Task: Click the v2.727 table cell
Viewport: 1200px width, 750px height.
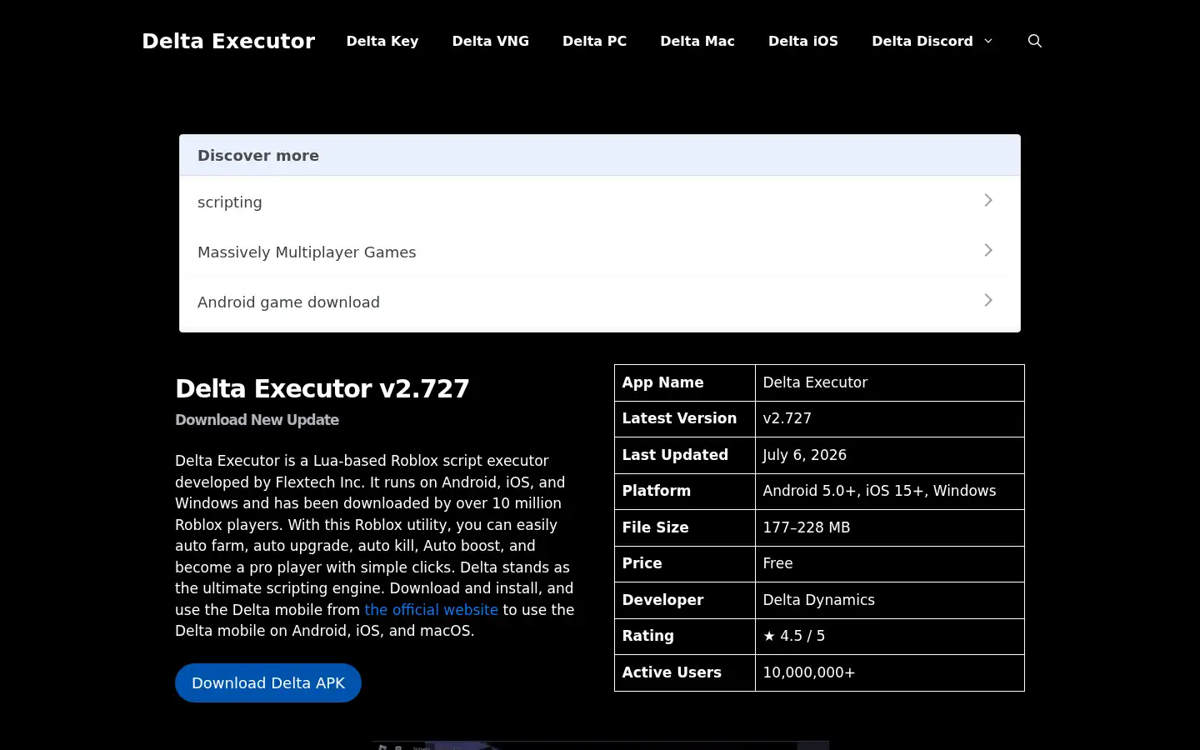Action: click(x=890, y=418)
